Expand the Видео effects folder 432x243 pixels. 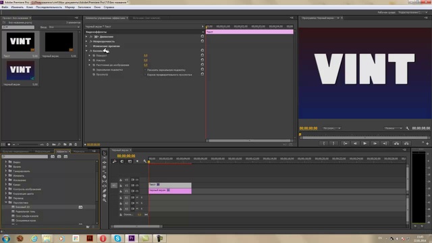(x=6, y=162)
